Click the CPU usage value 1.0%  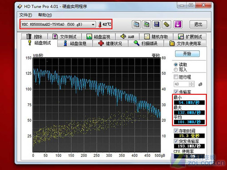coord(189,156)
